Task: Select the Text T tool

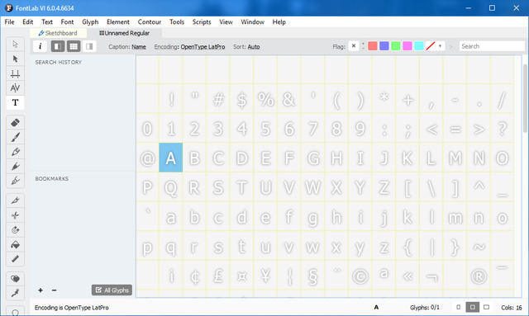Action: pos(15,102)
